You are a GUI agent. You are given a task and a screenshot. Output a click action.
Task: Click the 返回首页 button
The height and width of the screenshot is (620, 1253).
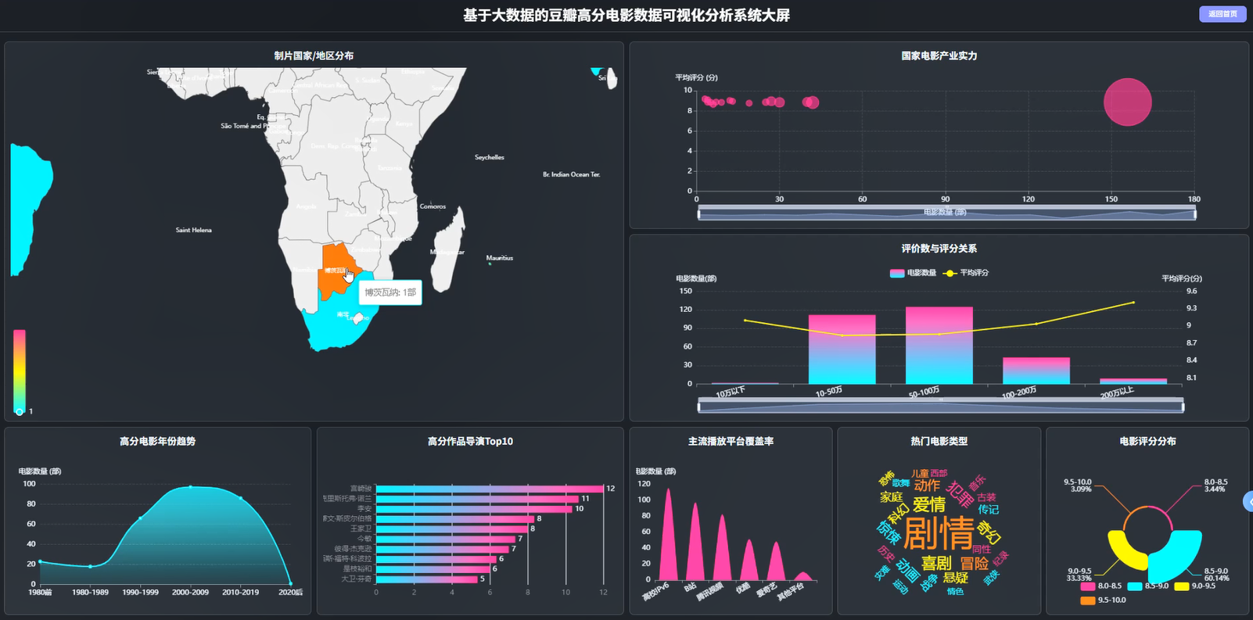[x=1222, y=14]
